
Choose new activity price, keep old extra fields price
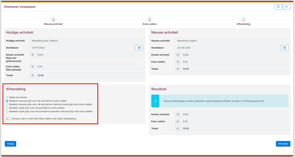tap(7, 104)
